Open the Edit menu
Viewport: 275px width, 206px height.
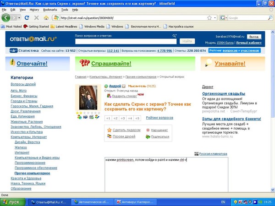click(13, 10)
